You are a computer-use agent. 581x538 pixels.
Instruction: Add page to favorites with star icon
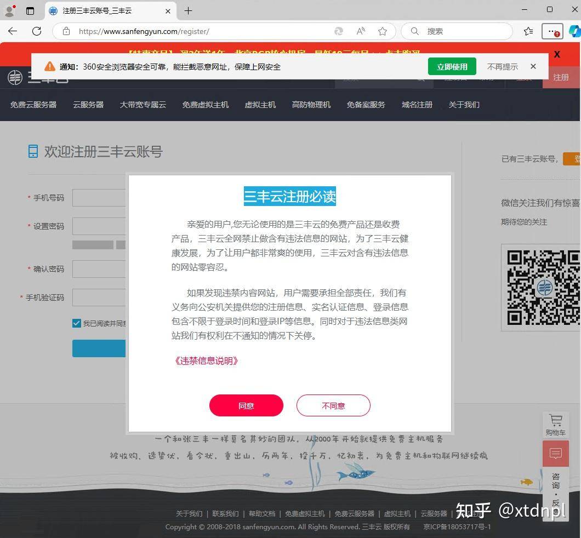pyautogui.click(x=383, y=31)
